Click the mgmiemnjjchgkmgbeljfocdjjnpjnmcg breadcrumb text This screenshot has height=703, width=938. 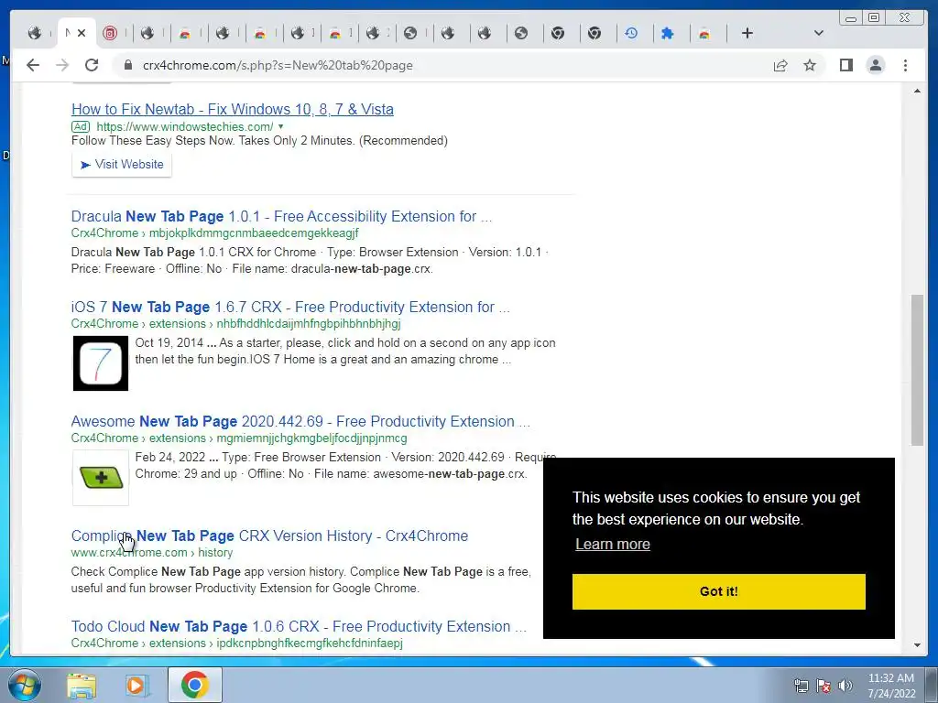(x=311, y=438)
